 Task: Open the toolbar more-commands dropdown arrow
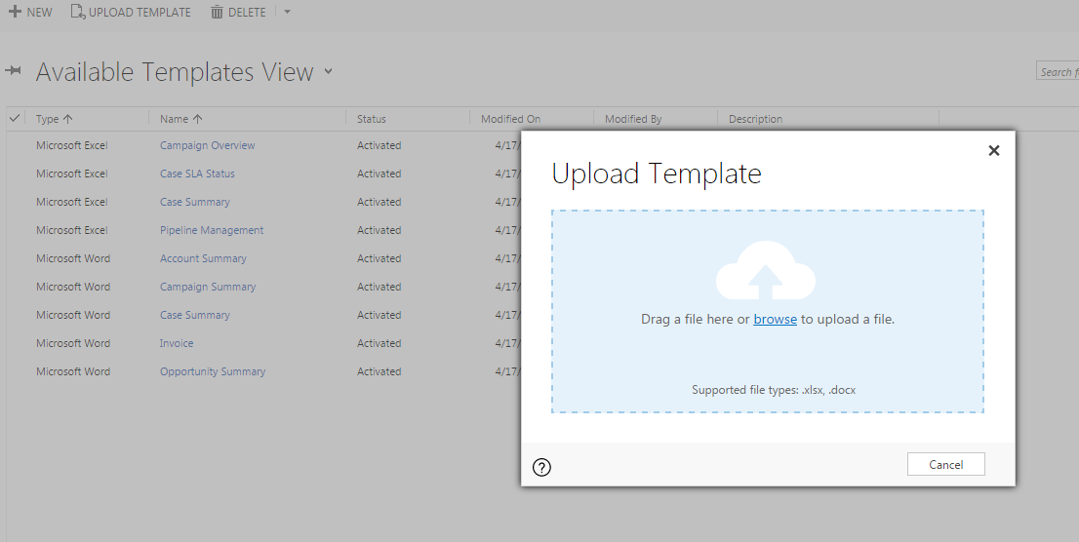pos(288,12)
